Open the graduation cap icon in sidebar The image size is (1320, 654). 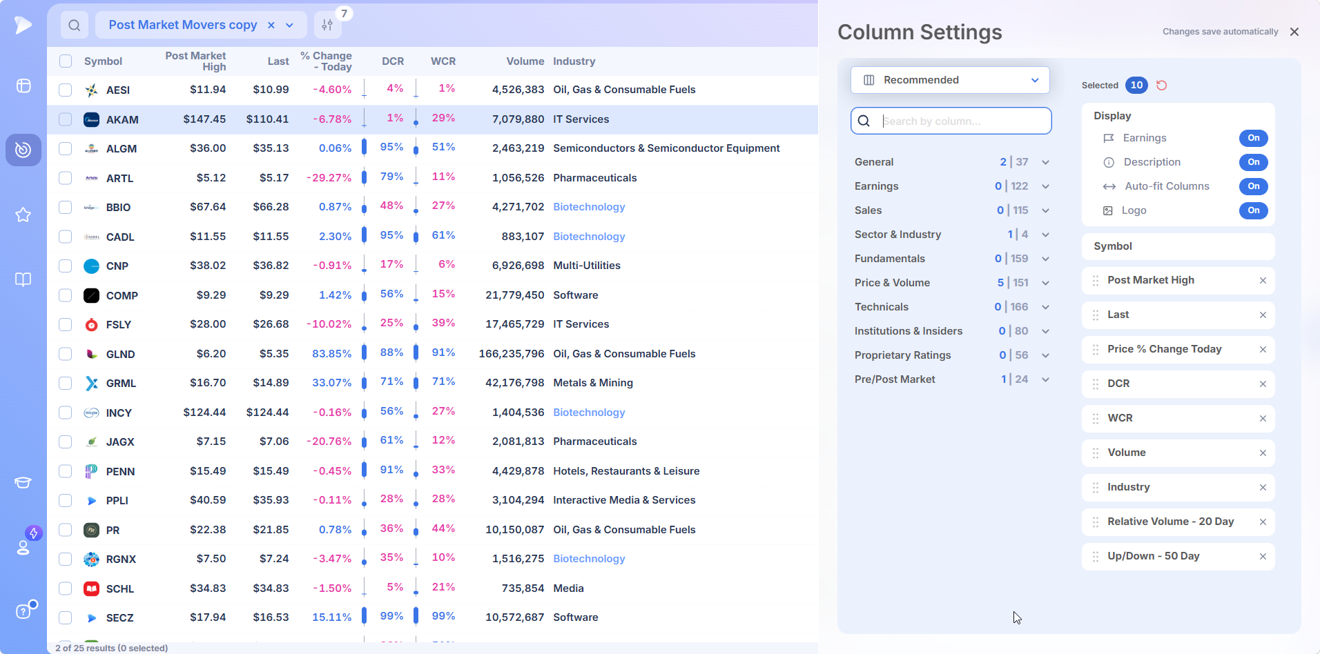pyautogui.click(x=23, y=482)
